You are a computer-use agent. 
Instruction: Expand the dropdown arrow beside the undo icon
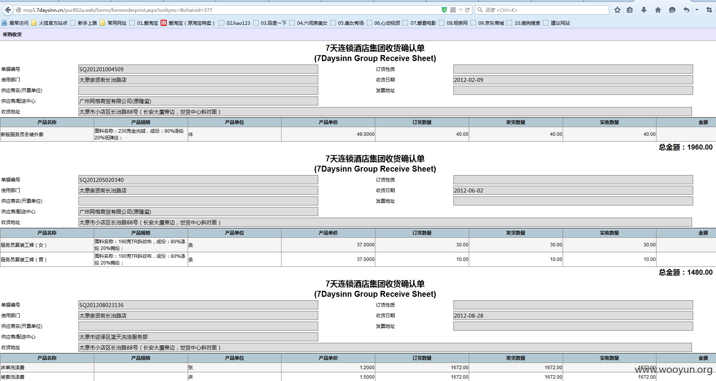(x=697, y=10)
